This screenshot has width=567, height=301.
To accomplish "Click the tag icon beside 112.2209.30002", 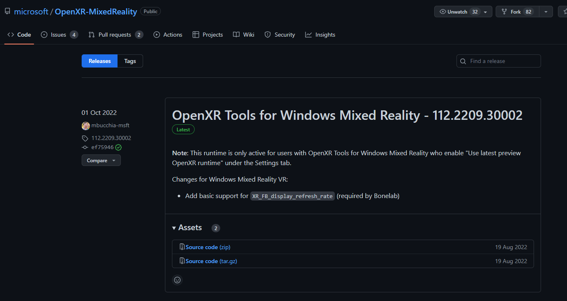I will coord(85,138).
